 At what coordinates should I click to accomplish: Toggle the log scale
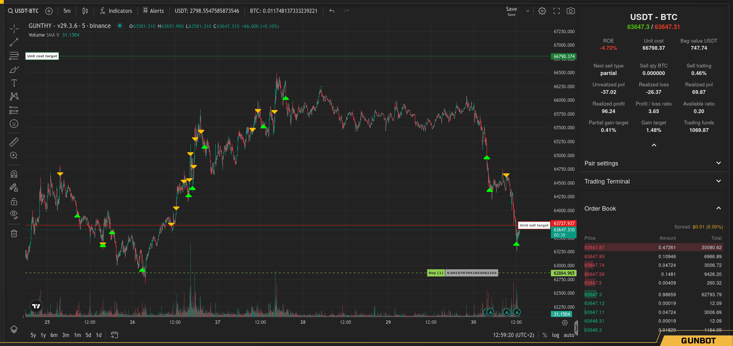click(555, 335)
